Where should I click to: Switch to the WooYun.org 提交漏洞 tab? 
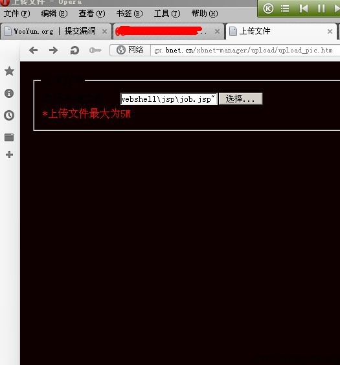click(56, 31)
